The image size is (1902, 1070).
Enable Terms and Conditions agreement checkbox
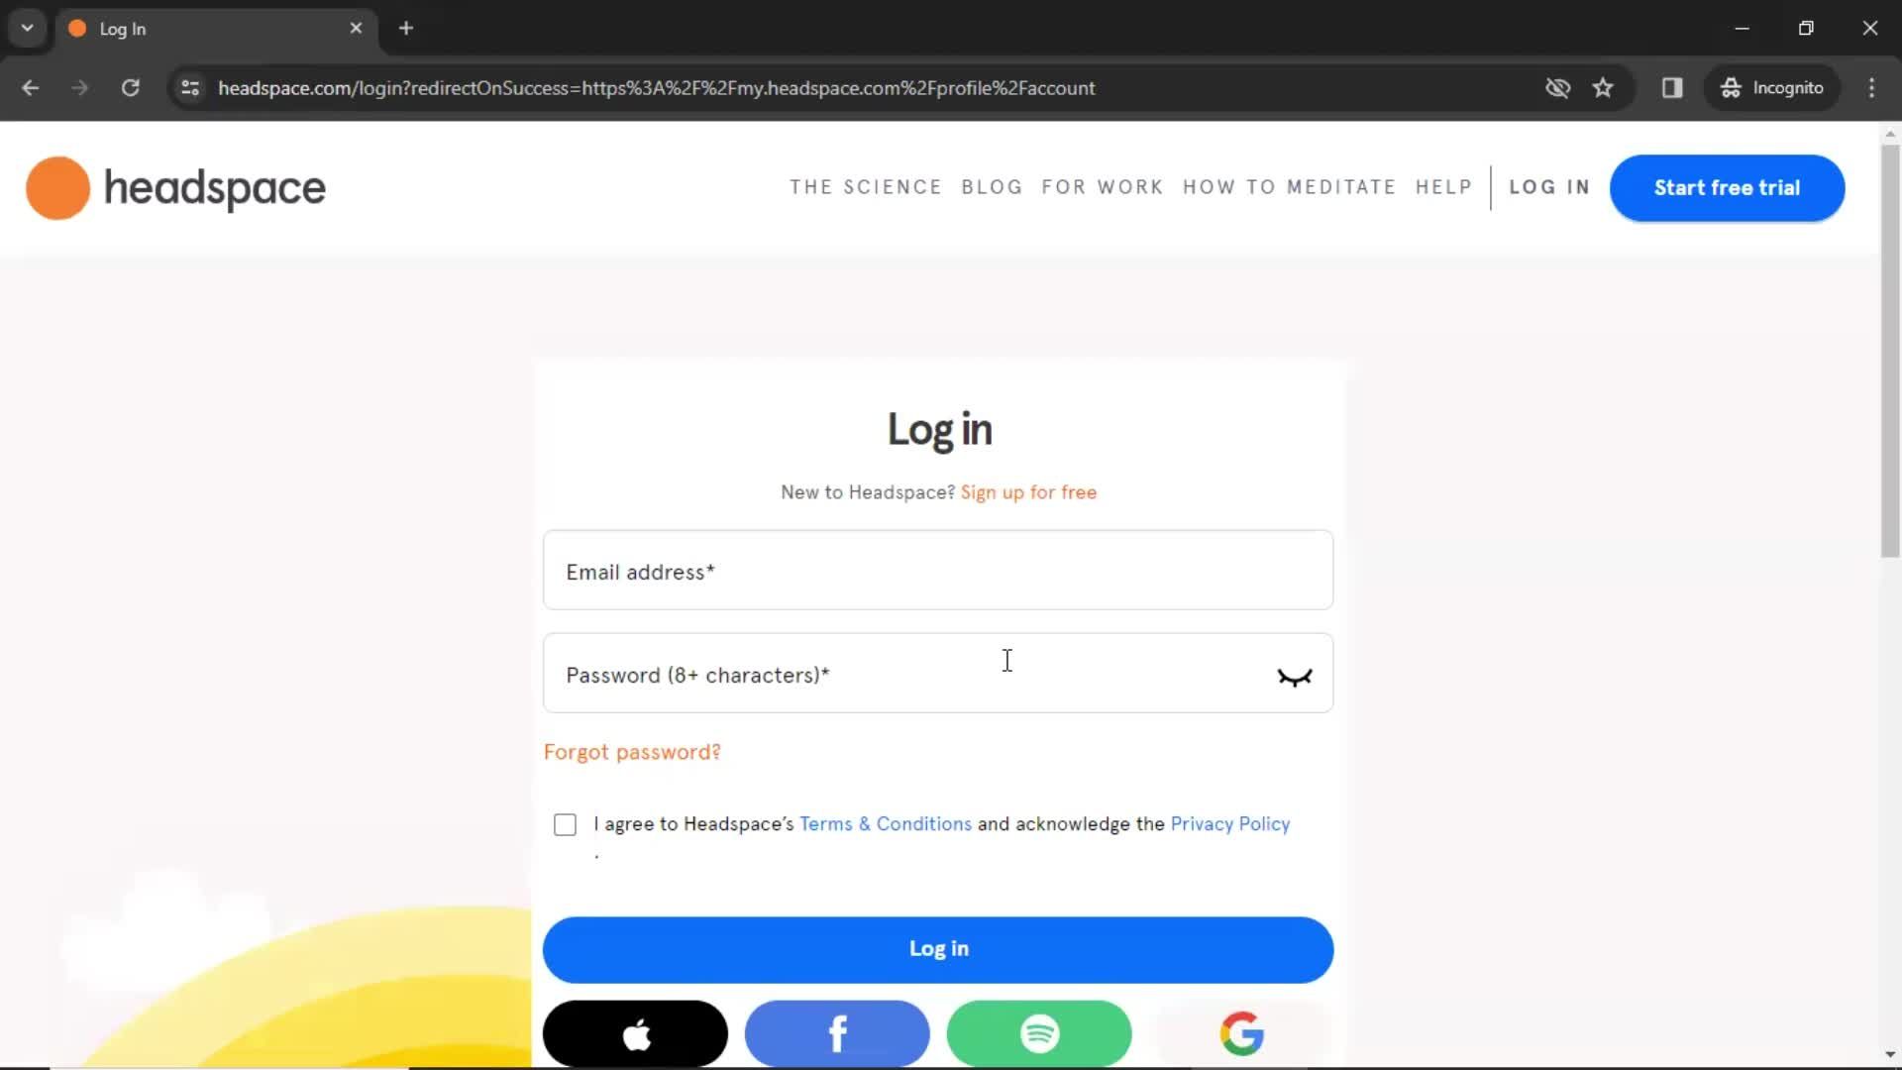click(x=565, y=823)
